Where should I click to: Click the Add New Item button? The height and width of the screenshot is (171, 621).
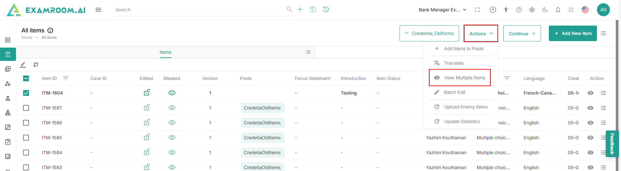[x=573, y=33]
